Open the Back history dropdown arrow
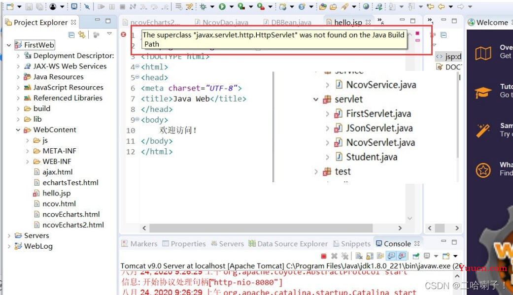 (x=450, y=6)
